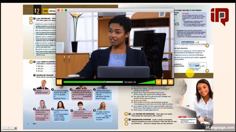Click the "RHYTHM AND INTONATION" heading text
Image resolution: width=236 pixels, height=132 pixels.
click(x=145, y=114)
